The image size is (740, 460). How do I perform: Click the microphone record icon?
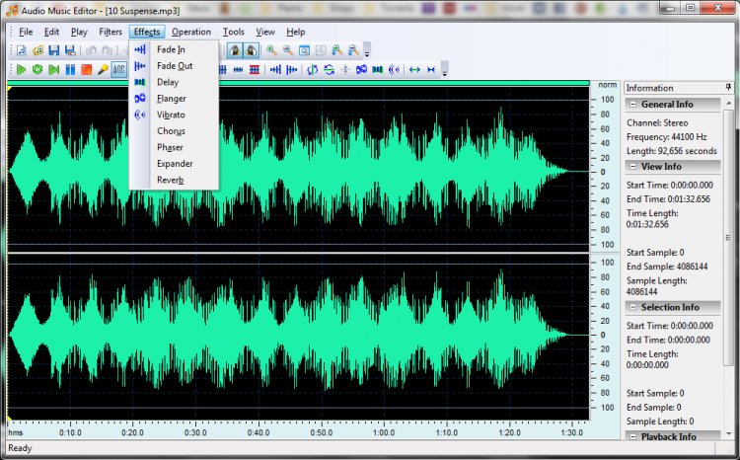point(103,70)
